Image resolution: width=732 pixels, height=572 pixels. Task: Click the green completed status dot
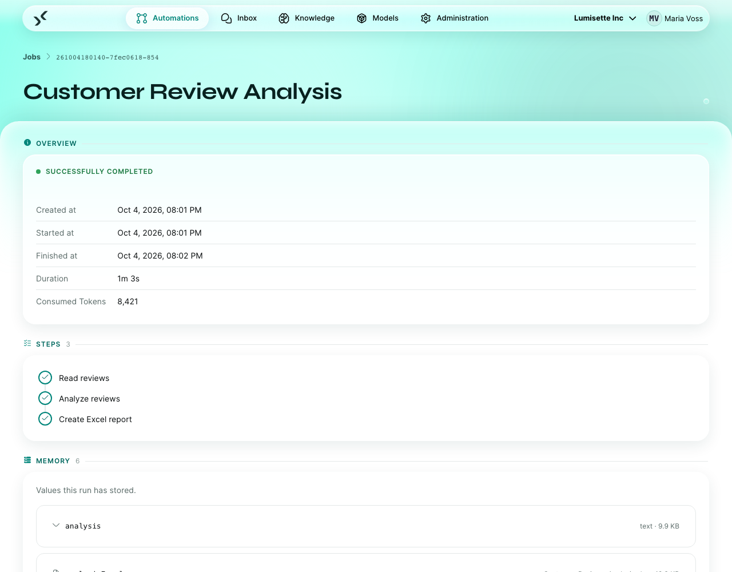(x=38, y=172)
